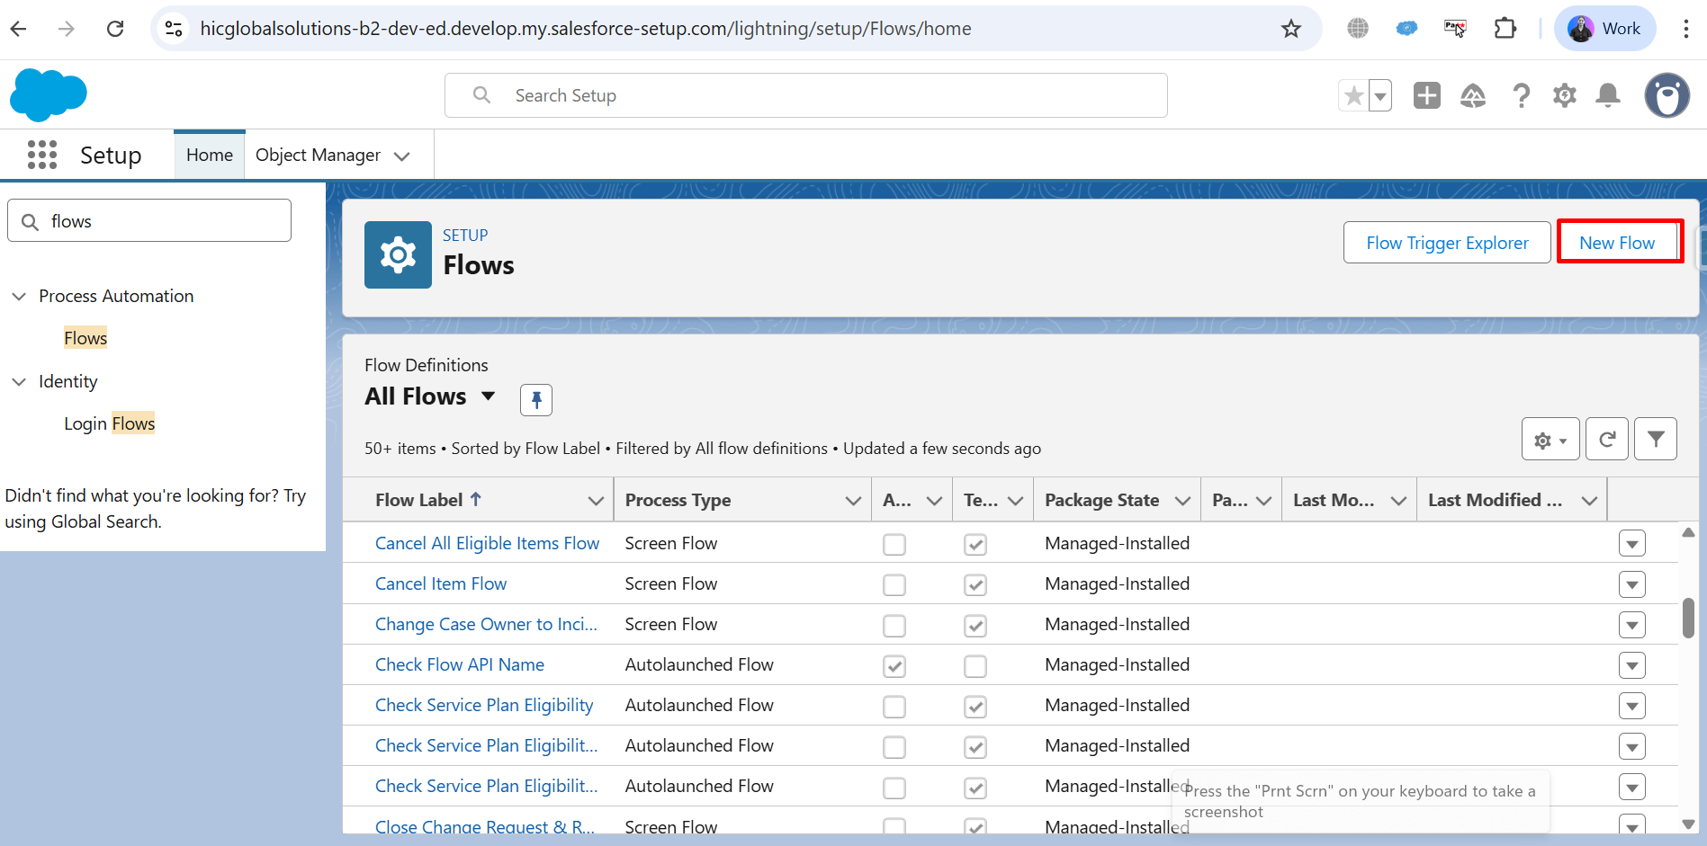Collapse the Process Automation section
This screenshot has height=846, width=1707.
click(19, 297)
